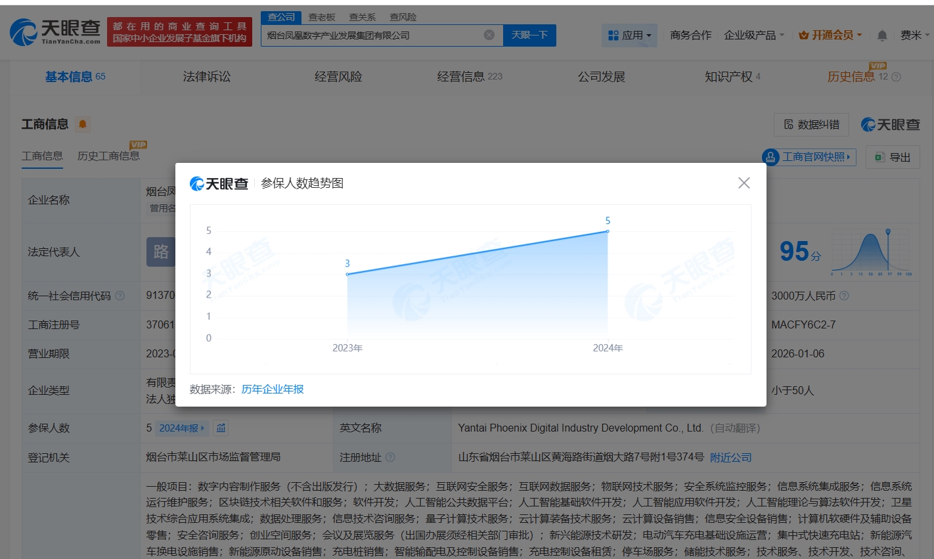Image resolution: width=934 pixels, height=559 pixels.
Task: Open the 应用 dropdown menu
Action: [629, 35]
